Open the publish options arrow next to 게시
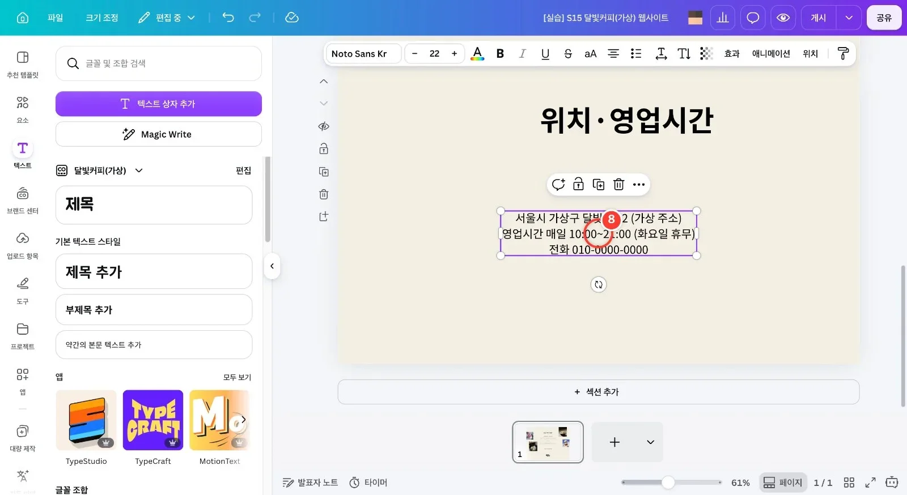The width and height of the screenshot is (907, 495). [849, 18]
